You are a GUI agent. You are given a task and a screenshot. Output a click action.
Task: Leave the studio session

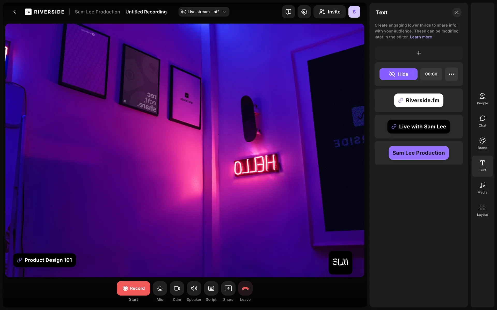(x=245, y=288)
